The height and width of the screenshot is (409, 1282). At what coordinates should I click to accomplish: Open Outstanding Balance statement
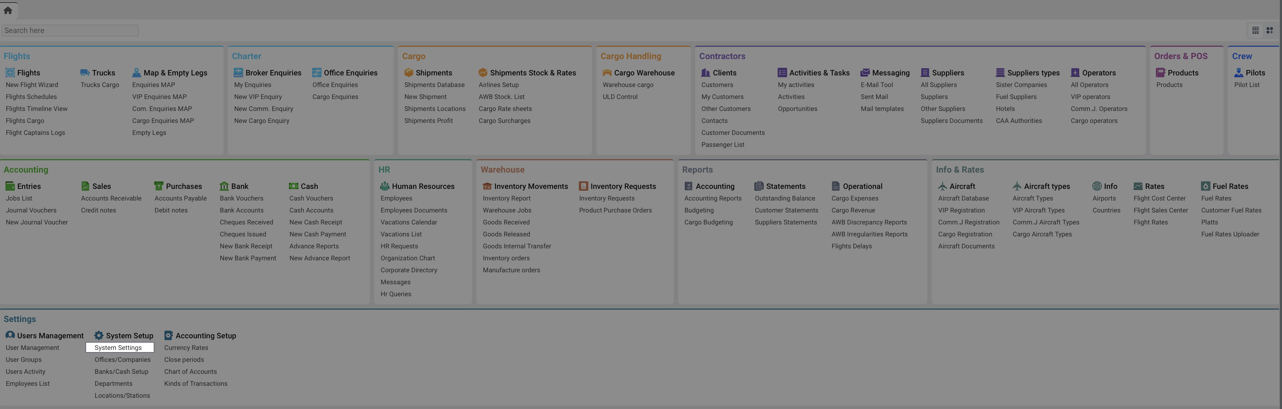(784, 198)
